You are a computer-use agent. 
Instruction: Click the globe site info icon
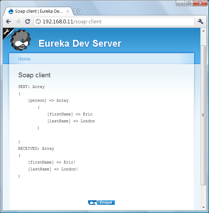point(38,22)
